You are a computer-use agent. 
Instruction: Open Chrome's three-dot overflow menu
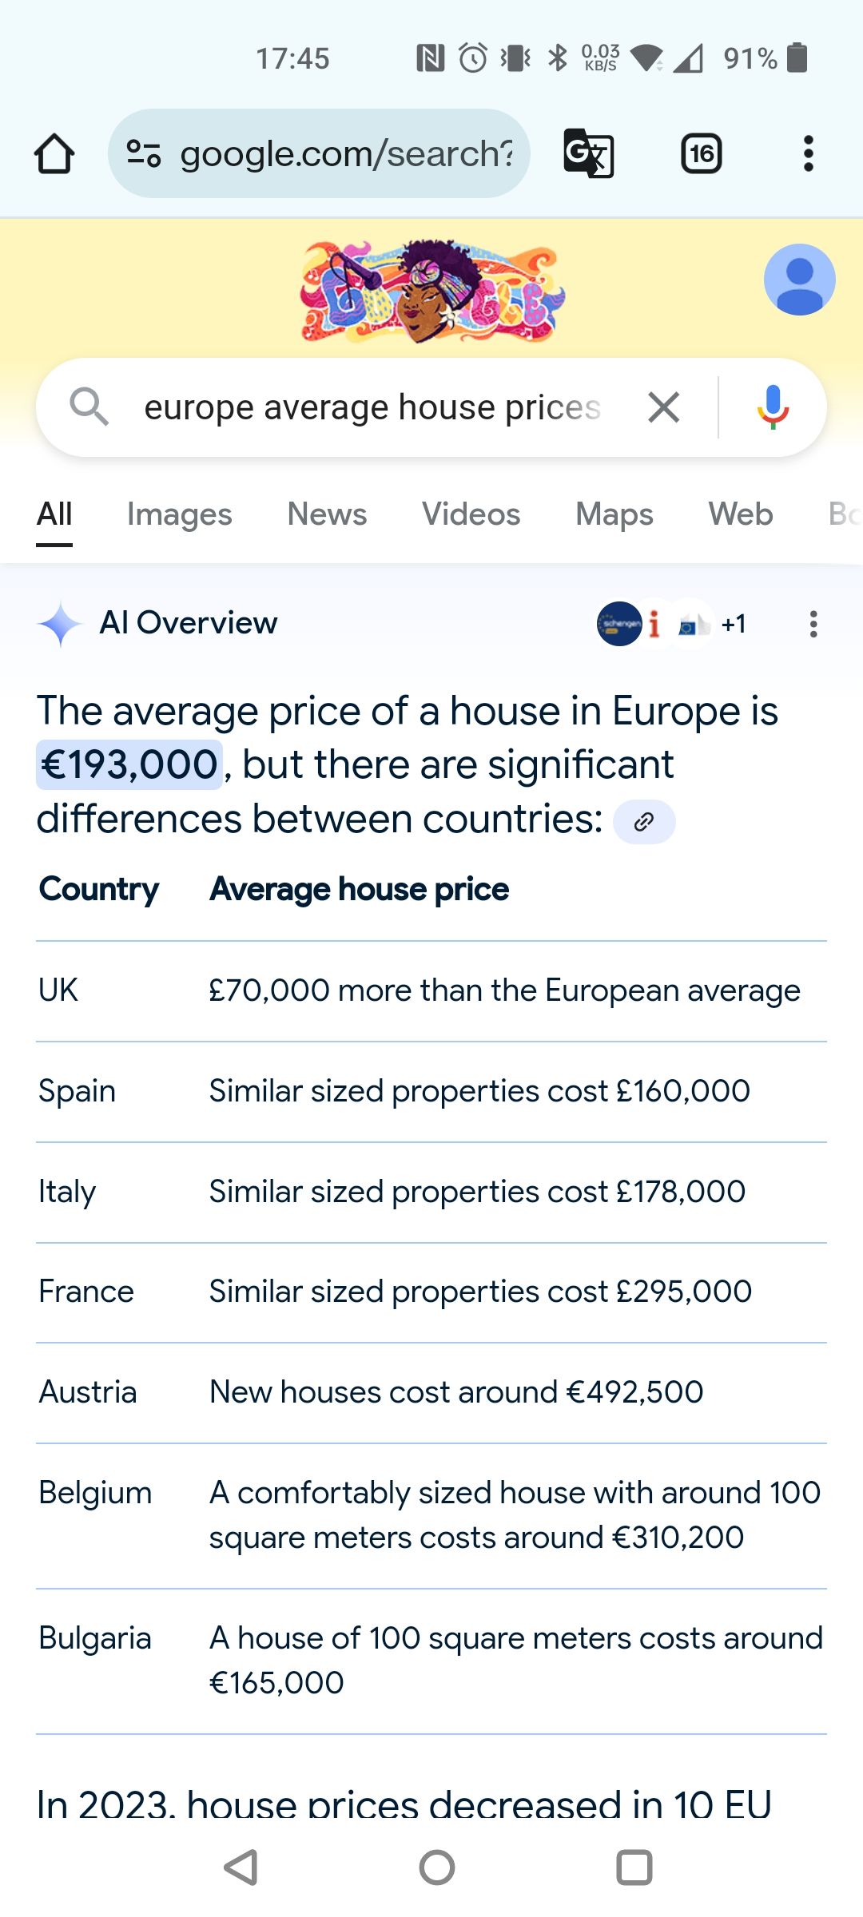click(809, 153)
